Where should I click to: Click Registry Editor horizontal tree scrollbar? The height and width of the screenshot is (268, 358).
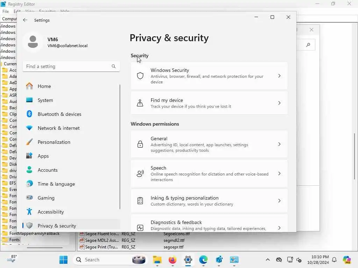[45, 248]
